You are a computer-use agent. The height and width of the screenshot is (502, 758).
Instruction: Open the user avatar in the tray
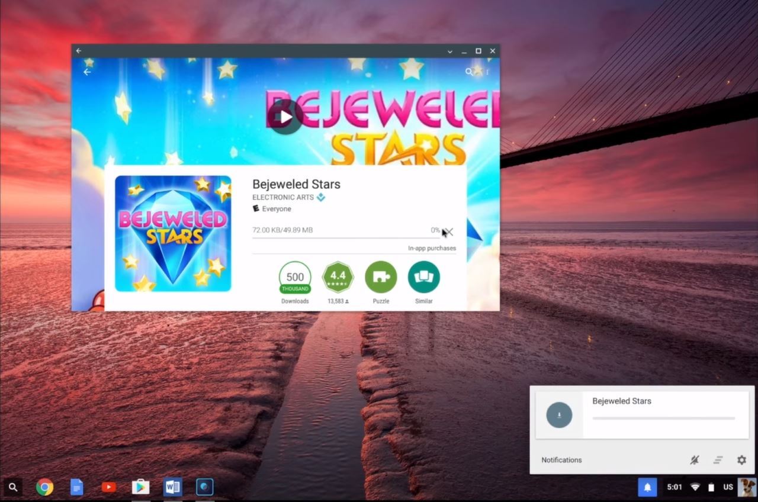pos(747,487)
